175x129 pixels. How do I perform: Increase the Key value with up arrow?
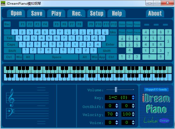pyautogui.click(x=133, y=96)
